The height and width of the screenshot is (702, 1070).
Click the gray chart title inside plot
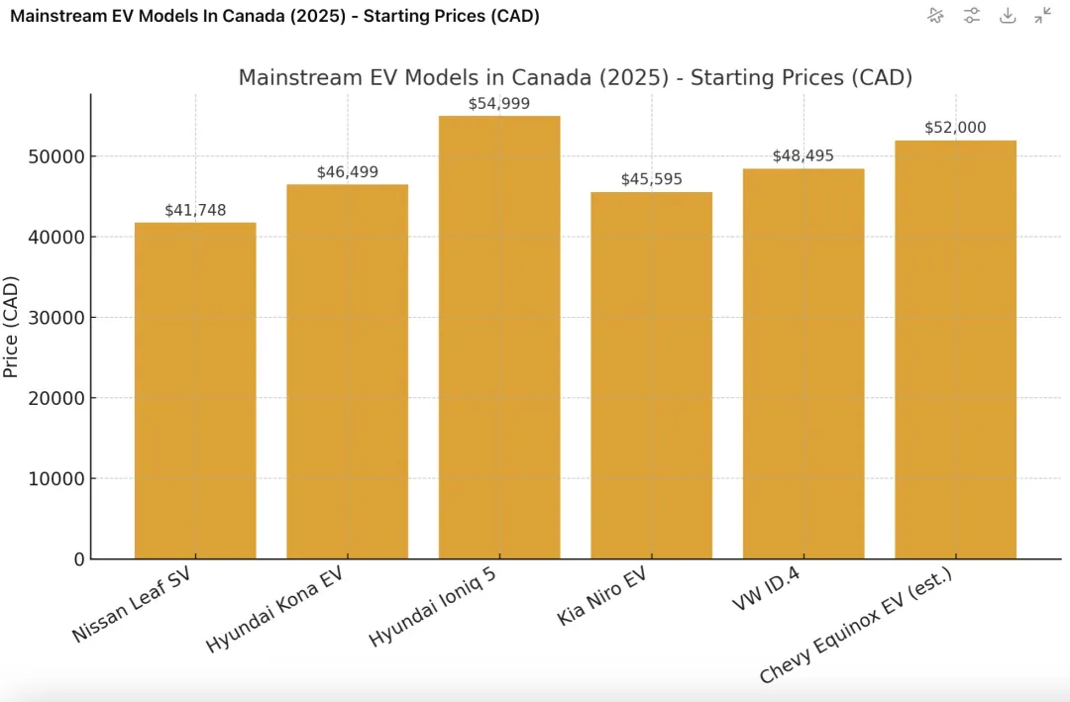pos(576,77)
